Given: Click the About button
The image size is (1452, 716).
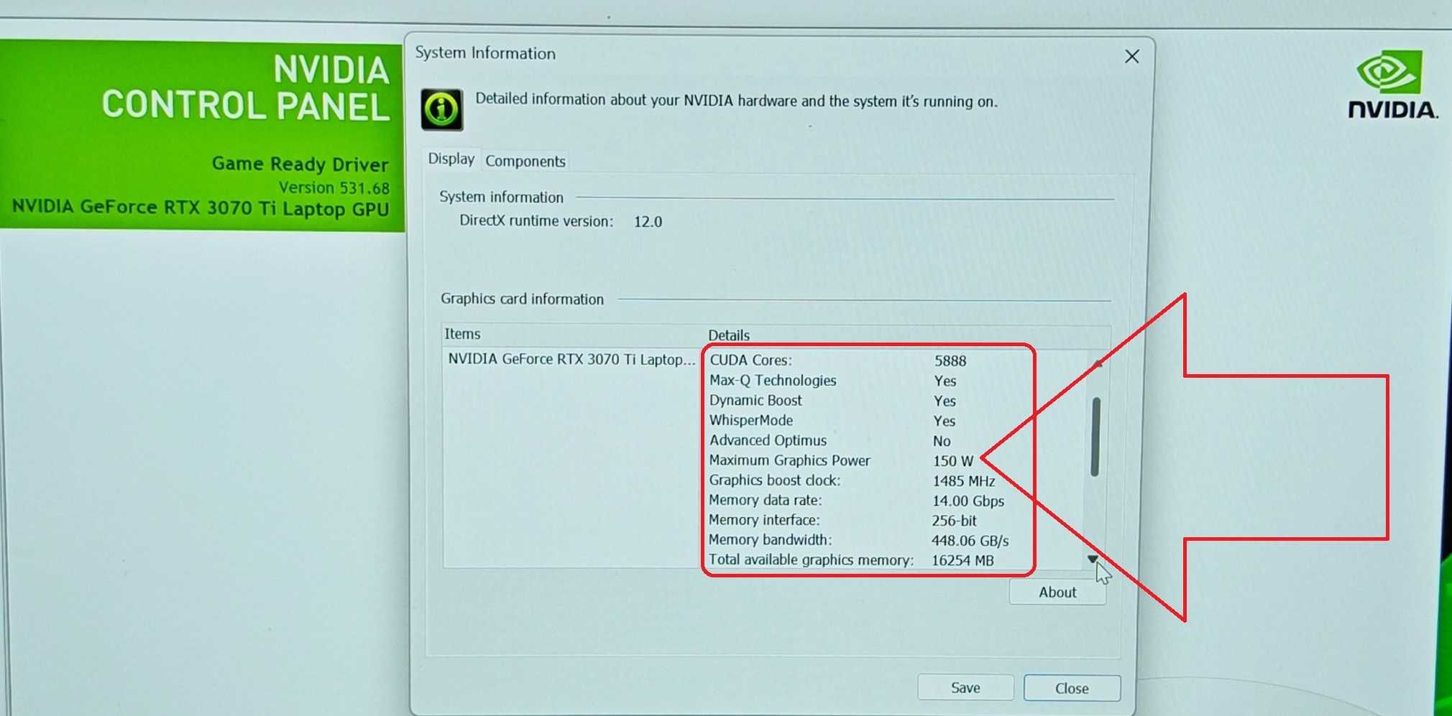Looking at the screenshot, I should point(1057,592).
